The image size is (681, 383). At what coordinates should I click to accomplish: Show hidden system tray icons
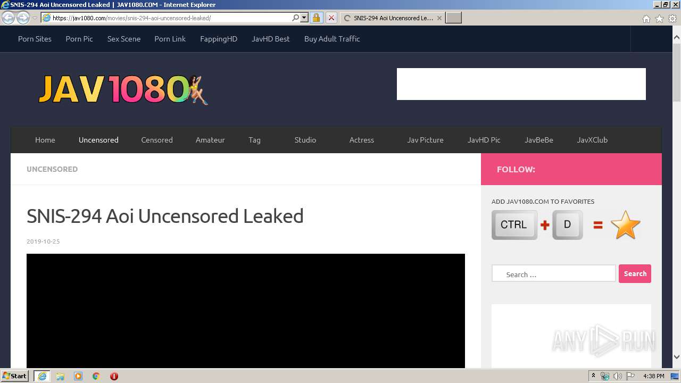click(x=593, y=376)
